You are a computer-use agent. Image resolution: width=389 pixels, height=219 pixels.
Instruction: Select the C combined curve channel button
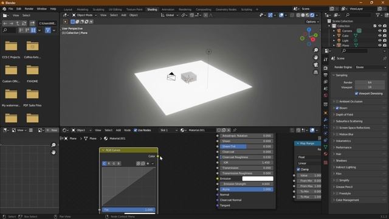tap(104, 164)
